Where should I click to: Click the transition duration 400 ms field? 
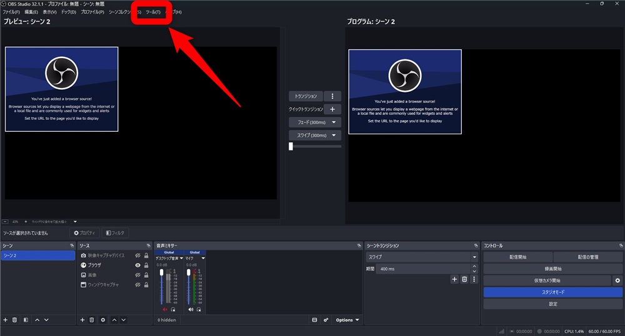click(x=423, y=269)
